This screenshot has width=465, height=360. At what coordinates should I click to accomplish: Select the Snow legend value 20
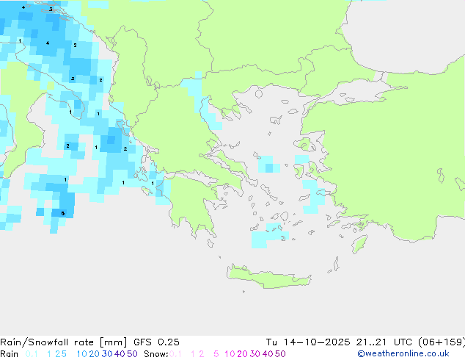[242, 354]
